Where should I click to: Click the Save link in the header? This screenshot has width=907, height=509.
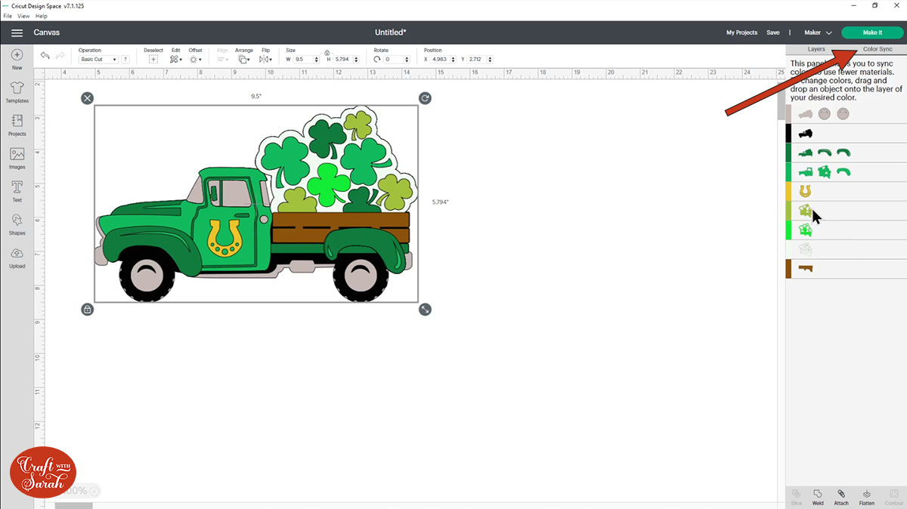coord(772,32)
